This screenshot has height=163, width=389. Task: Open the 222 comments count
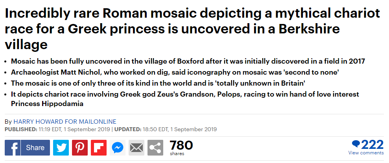372,145
